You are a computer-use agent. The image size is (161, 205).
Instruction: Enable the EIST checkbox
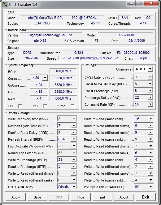coord(20,106)
